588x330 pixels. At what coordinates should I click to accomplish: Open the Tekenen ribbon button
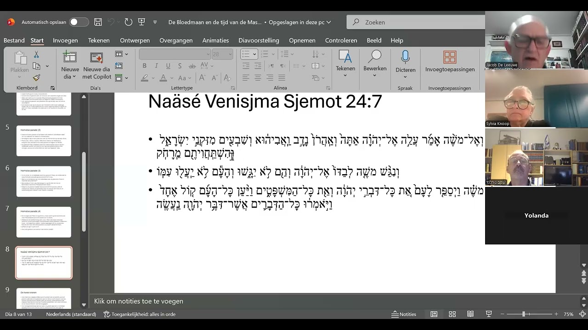345,64
